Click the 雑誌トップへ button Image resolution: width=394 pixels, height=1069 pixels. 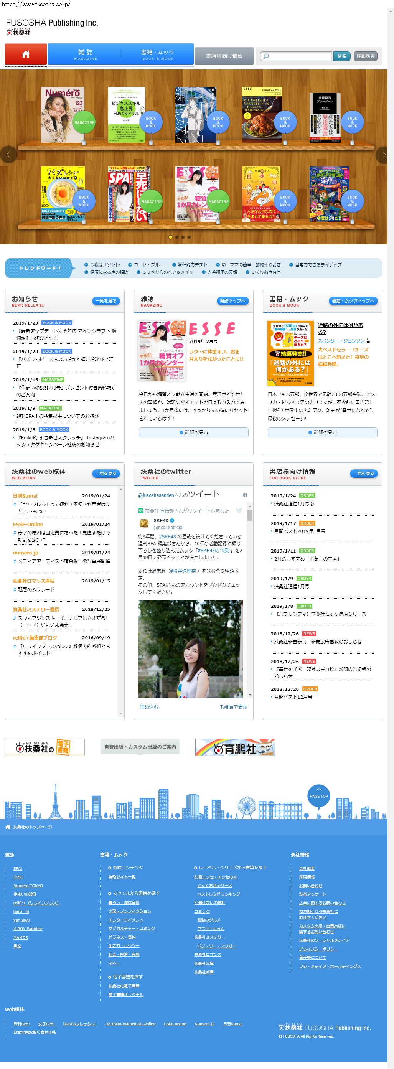[x=232, y=301]
